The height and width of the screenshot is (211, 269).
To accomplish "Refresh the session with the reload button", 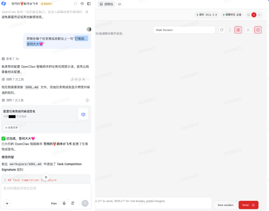I will pyautogui.click(x=222, y=30).
